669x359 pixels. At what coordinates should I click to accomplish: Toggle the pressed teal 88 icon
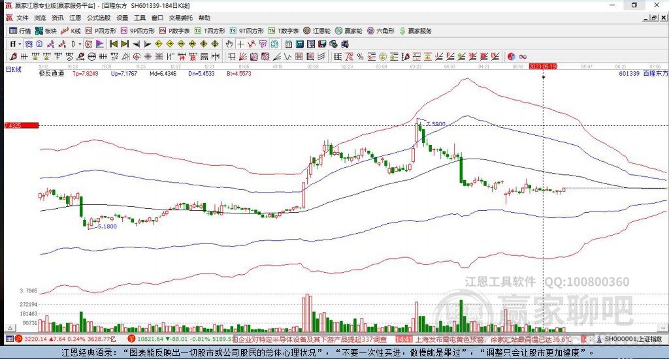coord(274,44)
